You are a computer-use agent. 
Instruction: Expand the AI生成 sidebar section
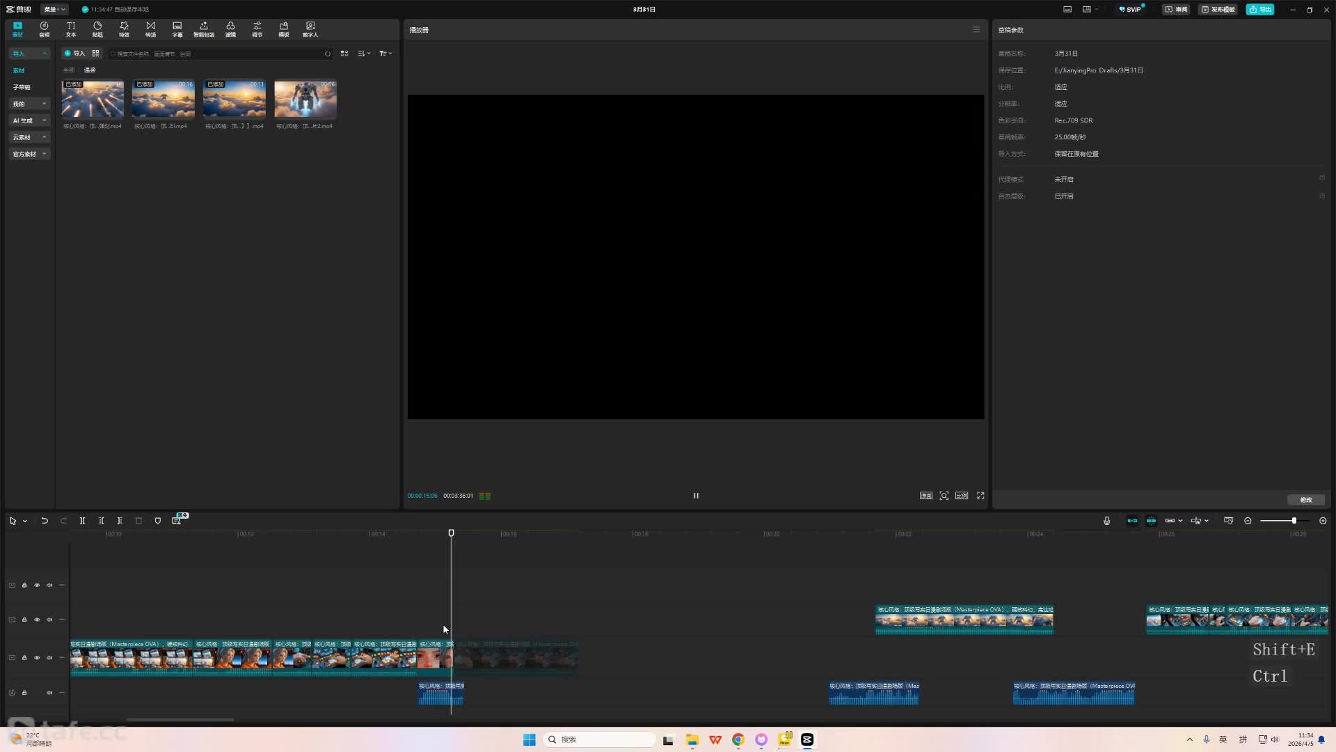pos(29,120)
